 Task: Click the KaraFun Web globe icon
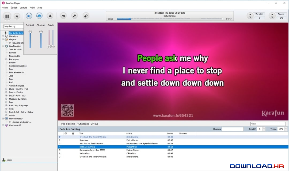[x=7, y=46]
